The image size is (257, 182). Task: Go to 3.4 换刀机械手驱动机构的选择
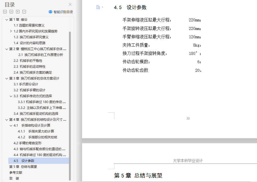tap(36, 114)
